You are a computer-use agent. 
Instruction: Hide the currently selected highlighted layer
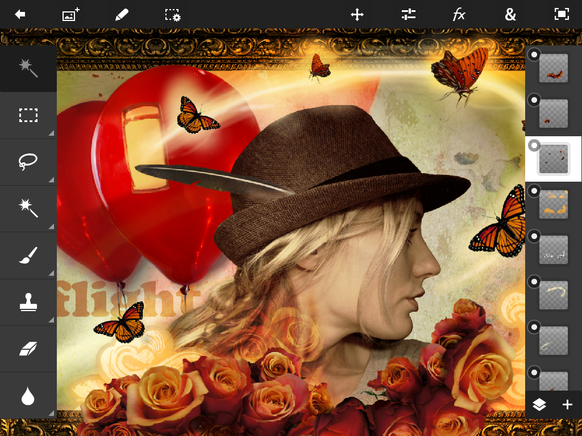pyautogui.click(x=534, y=146)
